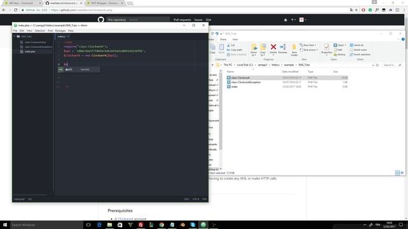Open Atom's File menu
408x229 pixels.
click(15, 31)
